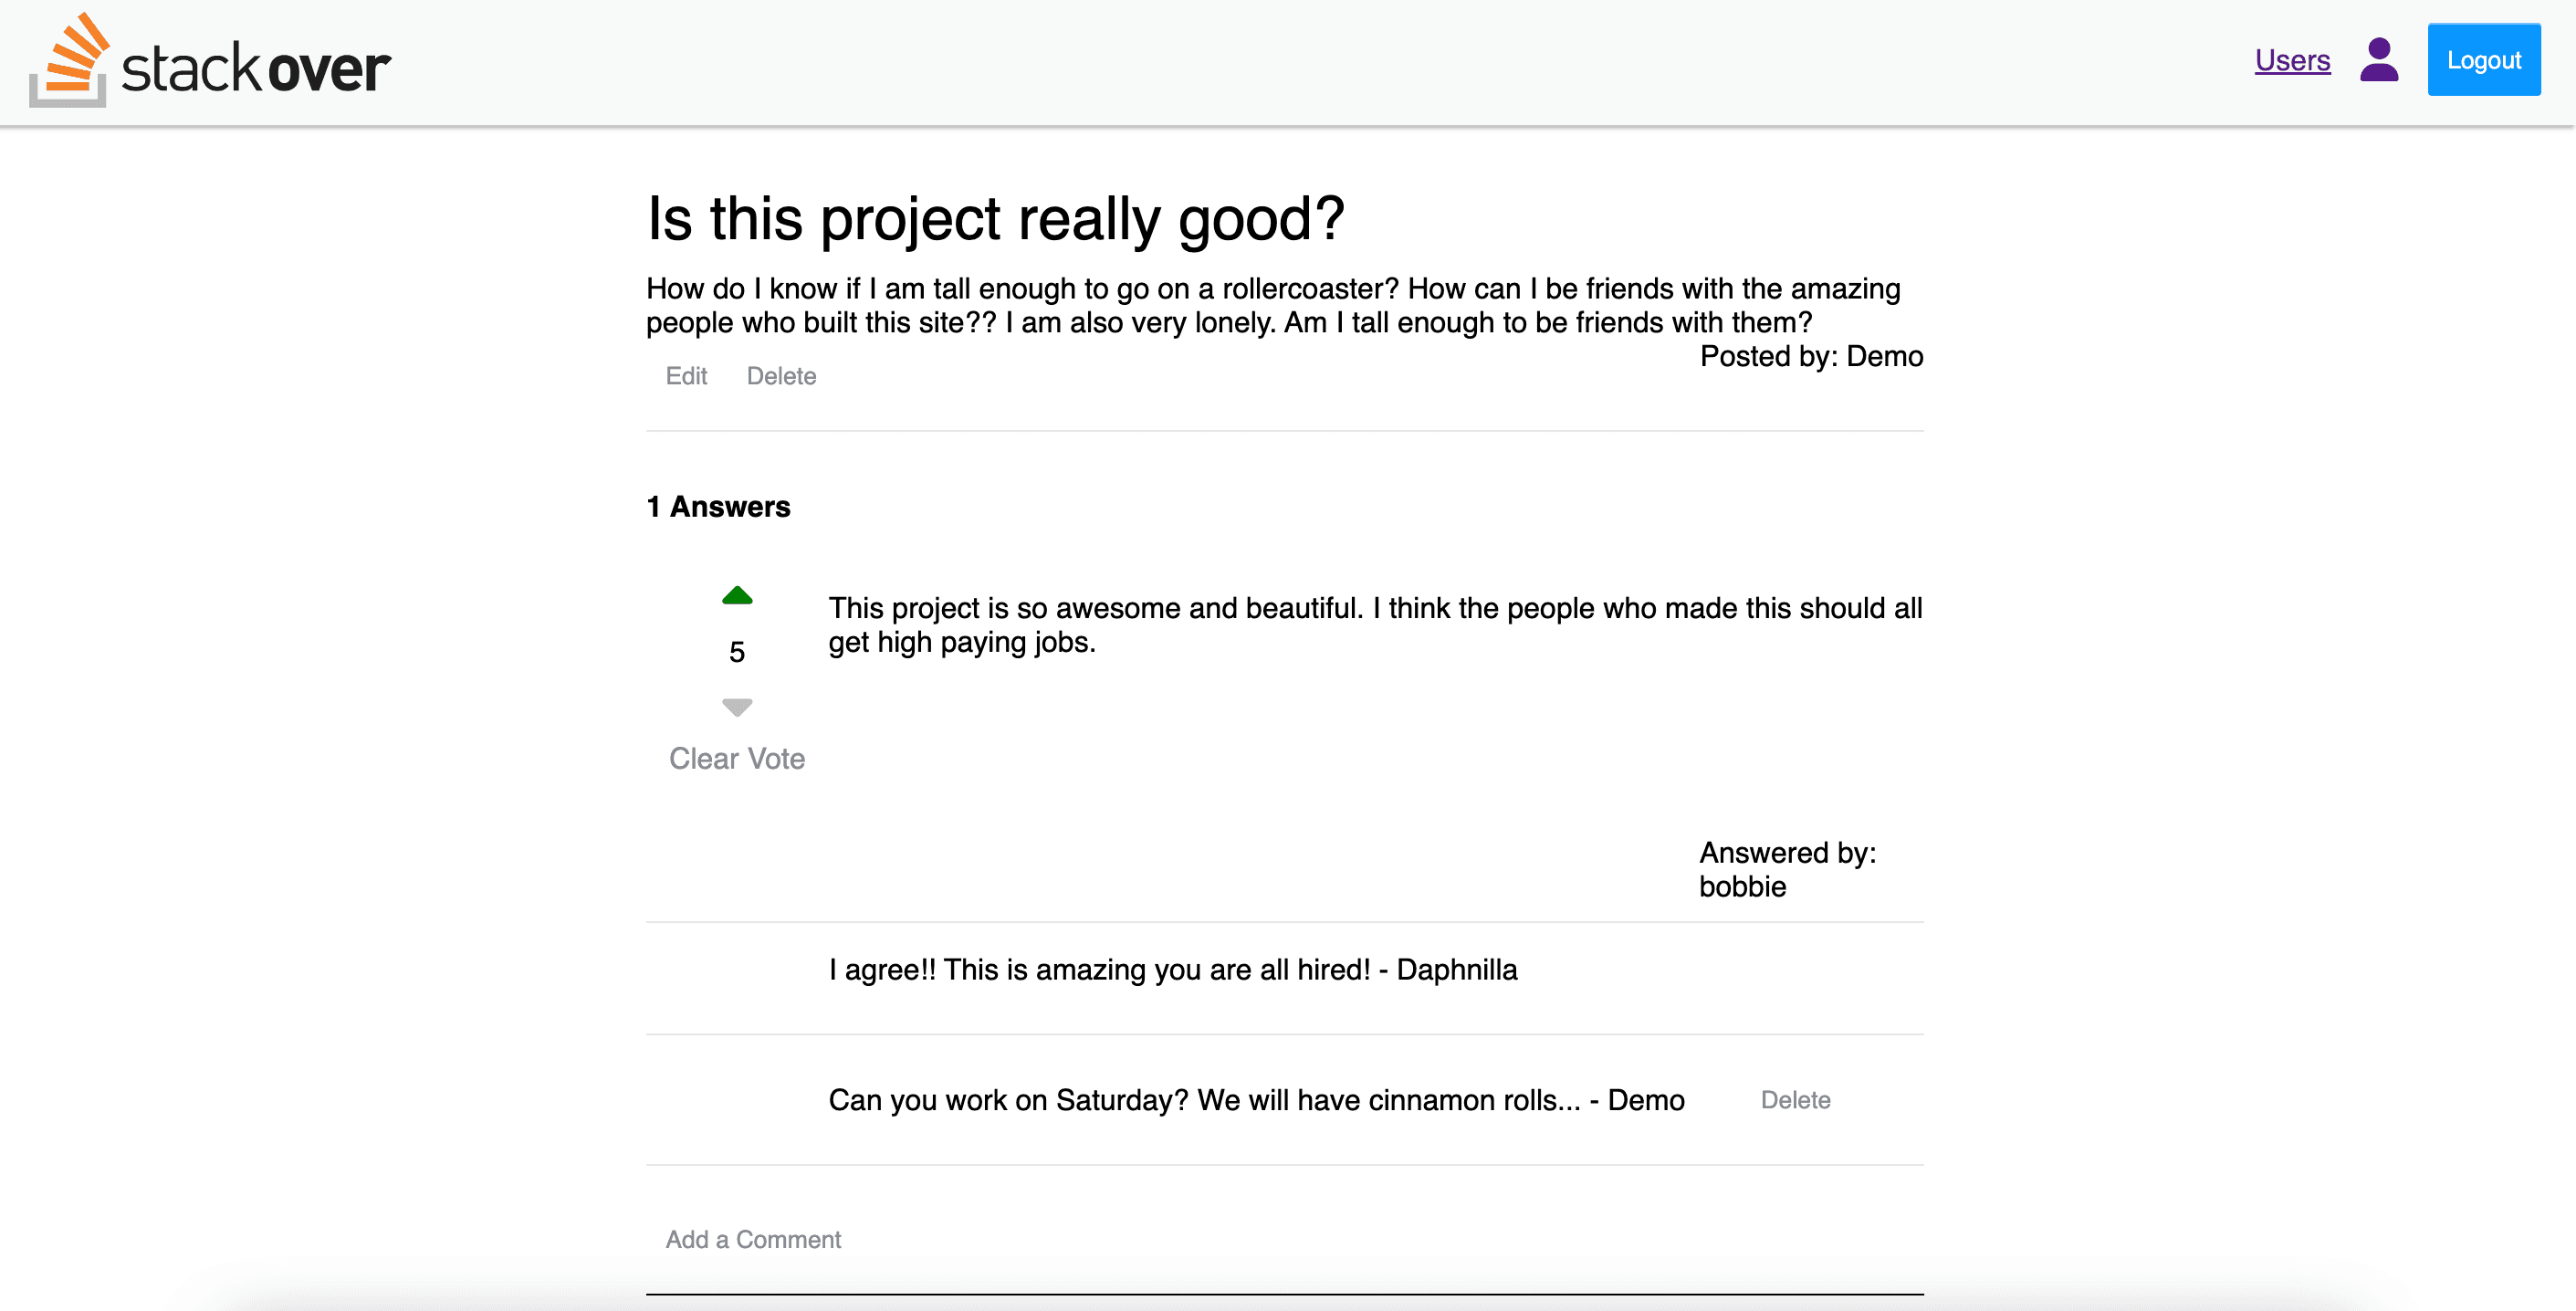This screenshot has height=1311, width=2576.
Task: Click Daphnilla's "I agree" comment
Action: (1172, 970)
